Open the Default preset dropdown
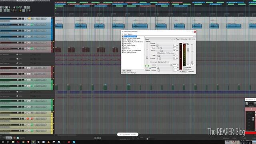The width and height of the screenshot is (256, 144). tap(159, 39)
